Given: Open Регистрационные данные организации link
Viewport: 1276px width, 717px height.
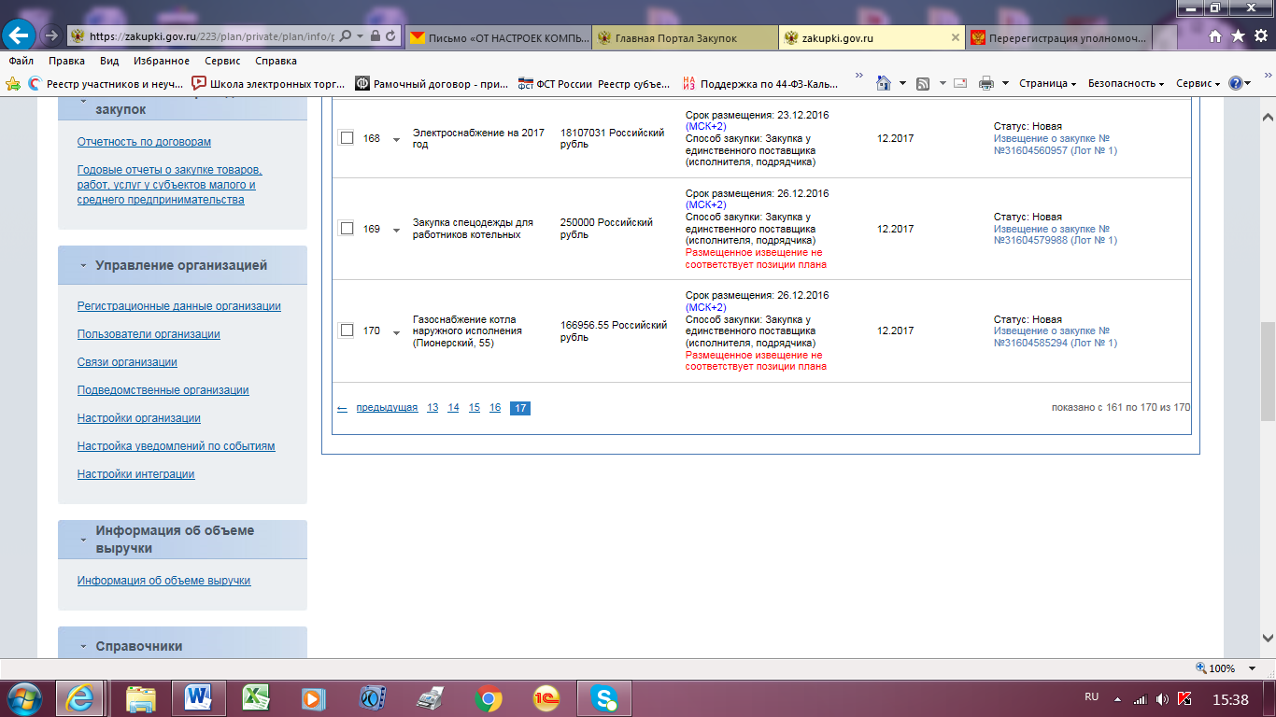Looking at the screenshot, I should coord(178,306).
